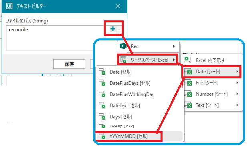Open the ワークスペース: Excel menu entry
Viewport: 247px width, 146px height.
point(147,60)
